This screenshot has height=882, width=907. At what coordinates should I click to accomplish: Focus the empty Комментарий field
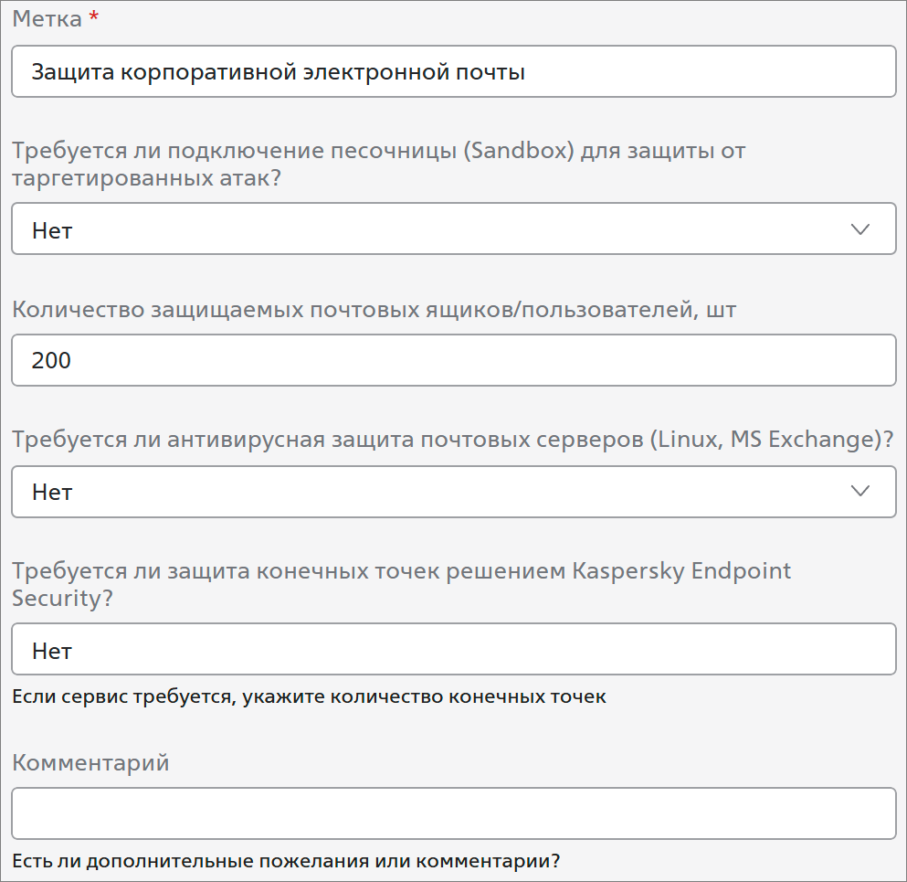[x=453, y=813]
